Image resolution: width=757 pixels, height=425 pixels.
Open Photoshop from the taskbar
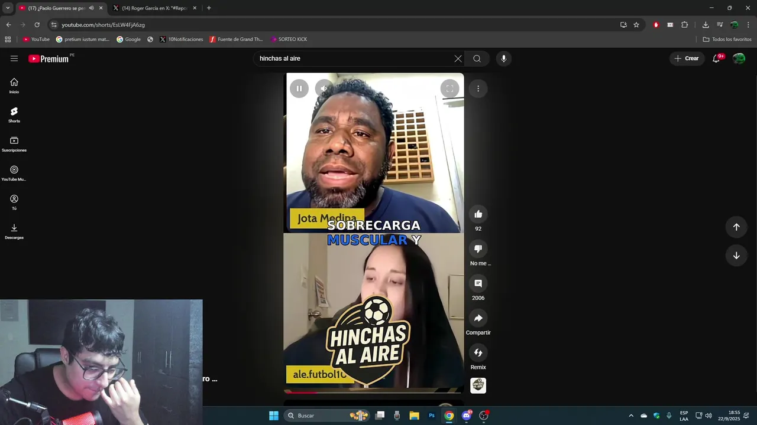coord(432,416)
